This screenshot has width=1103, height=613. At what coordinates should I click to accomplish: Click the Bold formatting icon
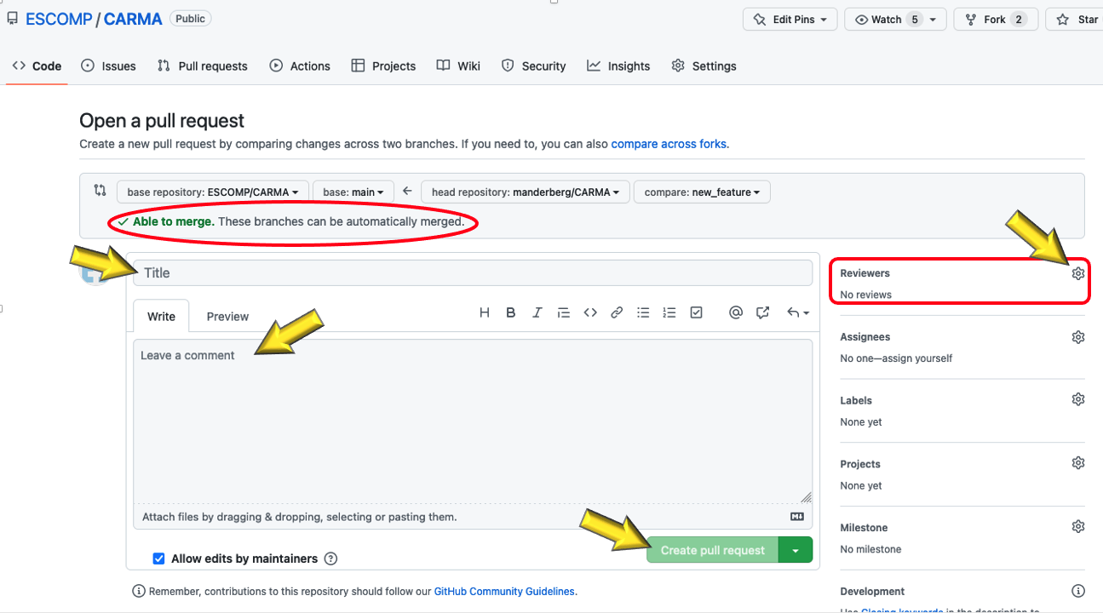[511, 312]
